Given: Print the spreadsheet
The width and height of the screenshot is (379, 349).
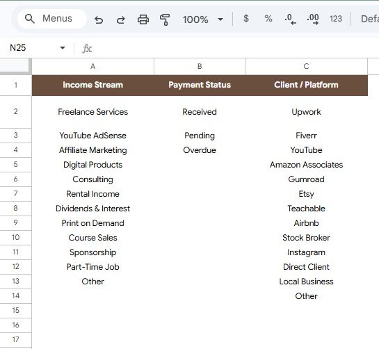Looking at the screenshot, I should coord(143,19).
